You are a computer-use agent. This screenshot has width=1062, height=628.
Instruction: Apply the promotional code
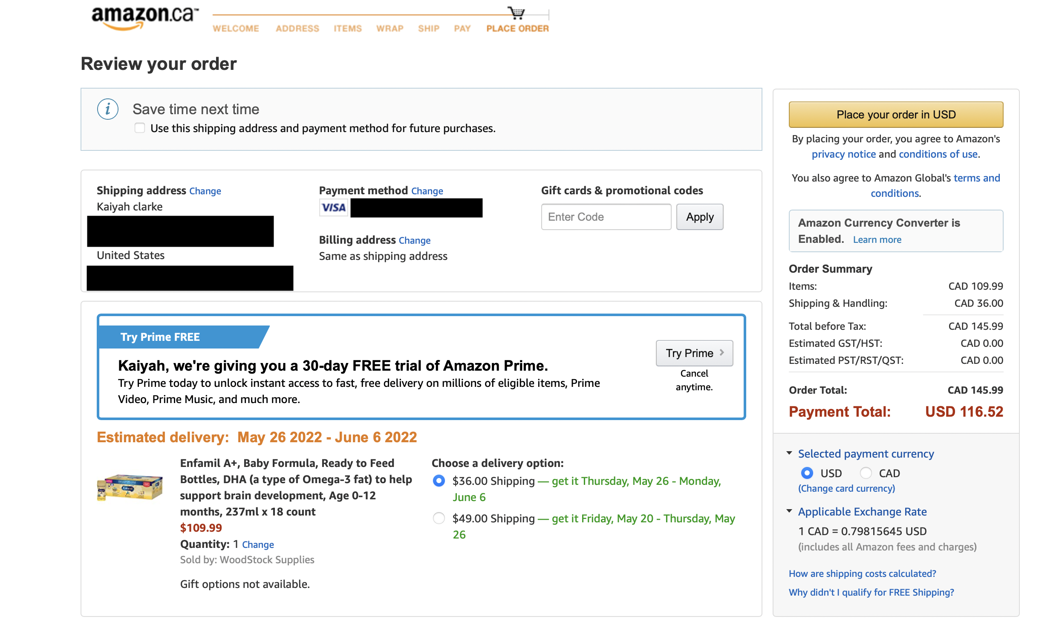tap(699, 217)
